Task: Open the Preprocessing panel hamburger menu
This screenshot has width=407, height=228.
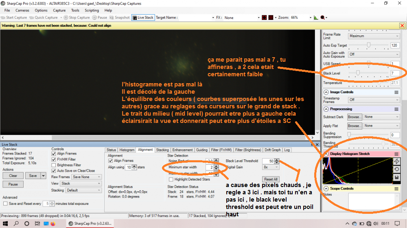Action: click(396, 109)
